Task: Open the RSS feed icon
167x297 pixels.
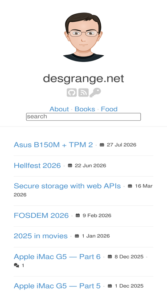Action: pos(84,93)
